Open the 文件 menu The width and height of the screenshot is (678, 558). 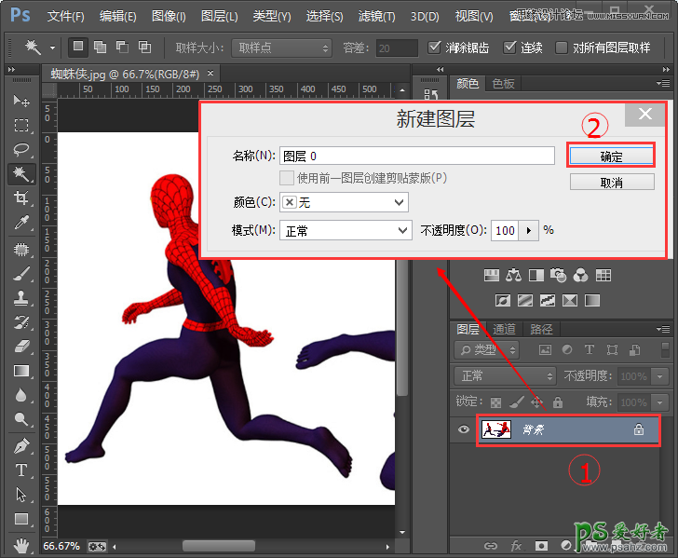[66, 17]
